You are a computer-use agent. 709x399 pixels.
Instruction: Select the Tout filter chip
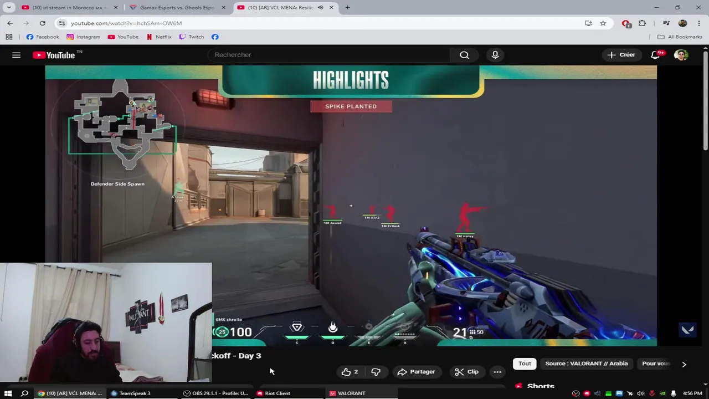[x=525, y=364]
